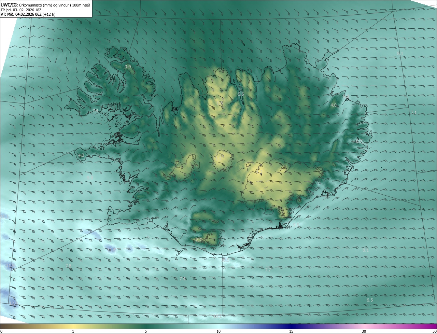Click the title 'Úrkomumætti (mm) og vindur í 100m hæð'
Image resolution: width=437 pixels, height=334 pixels.
tap(54, 4)
